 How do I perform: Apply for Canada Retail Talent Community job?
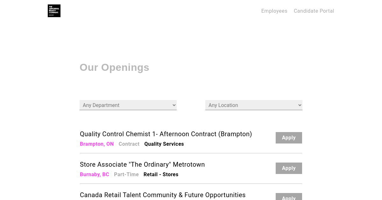pyautogui.click(x=289, y=197)
